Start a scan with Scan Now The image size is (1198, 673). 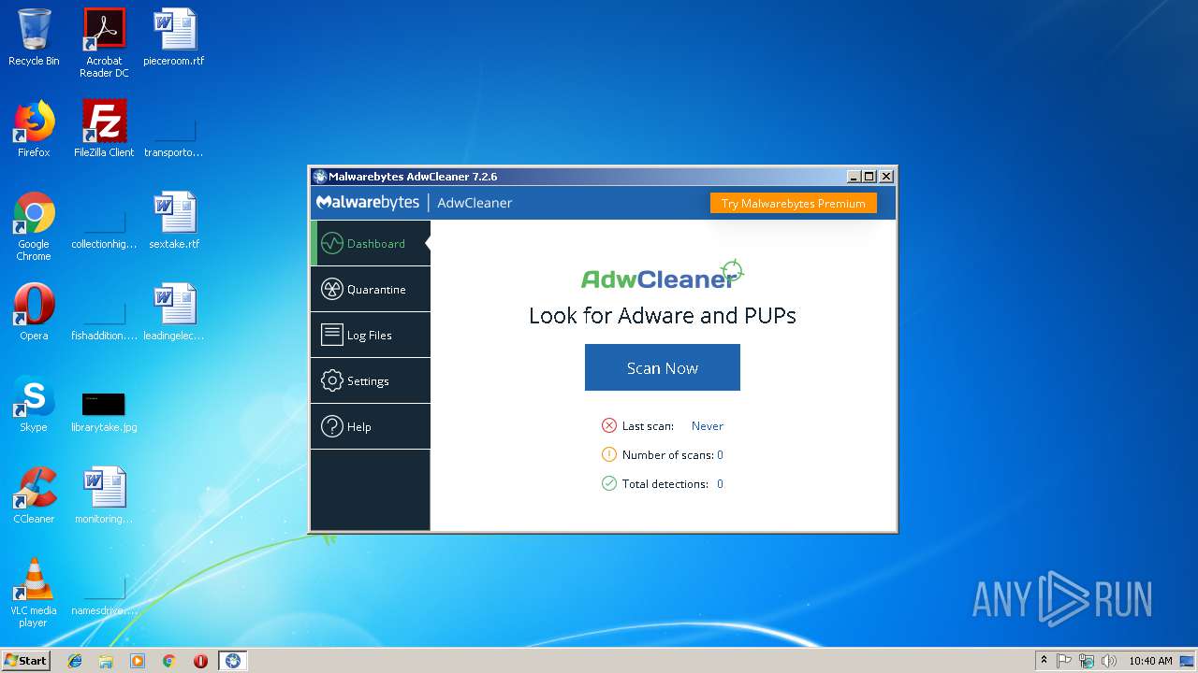click(663, 367)
